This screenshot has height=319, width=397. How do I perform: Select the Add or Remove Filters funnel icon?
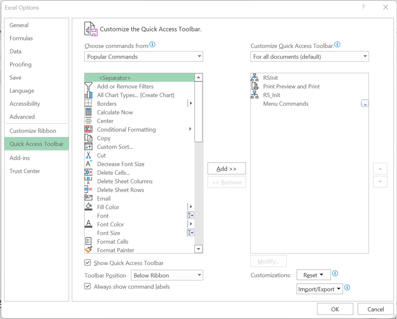[x=89, y=86]
